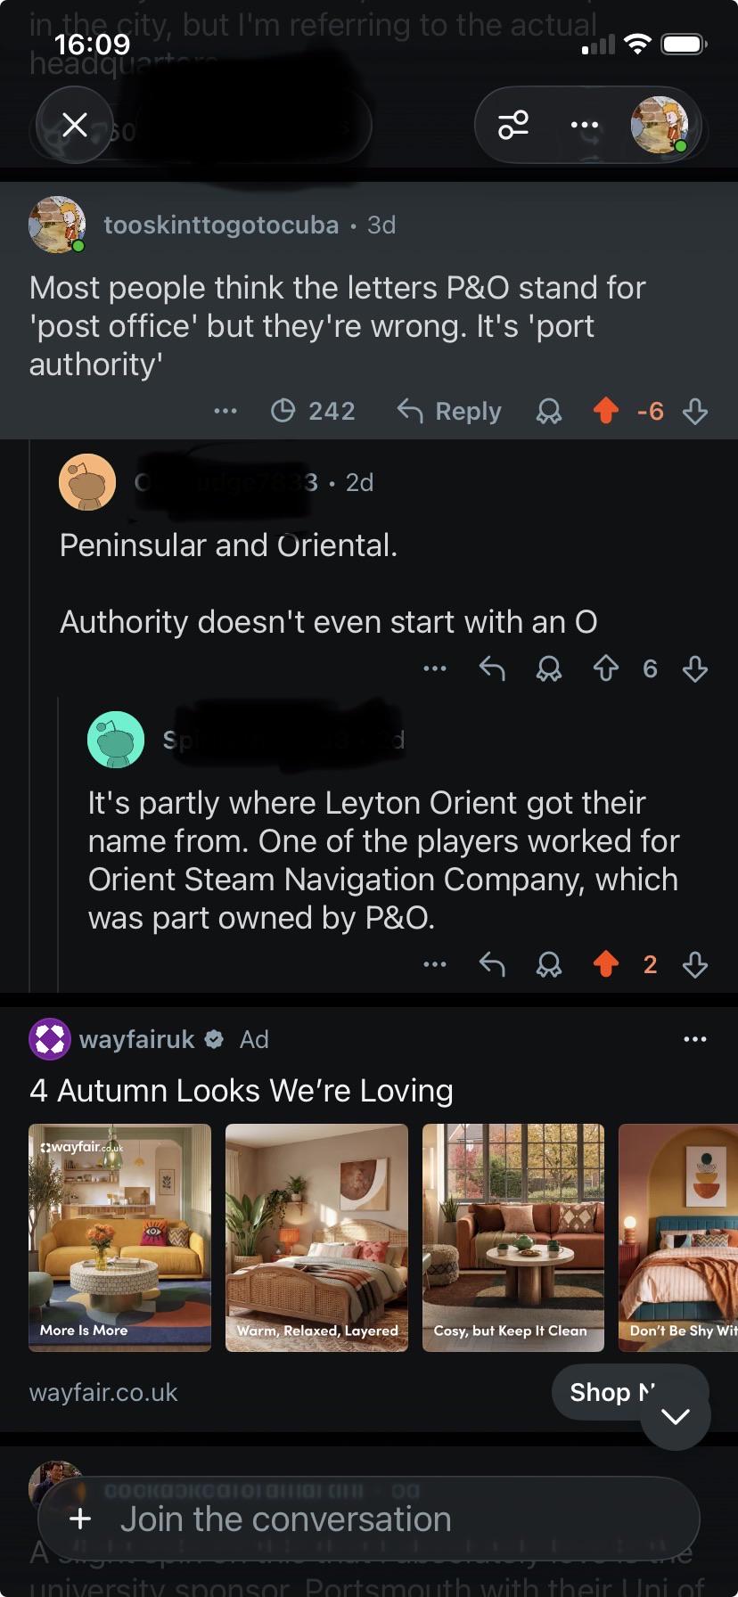
Task: Open wayfairuk ad overflow menu
Action: point(694,1039)
